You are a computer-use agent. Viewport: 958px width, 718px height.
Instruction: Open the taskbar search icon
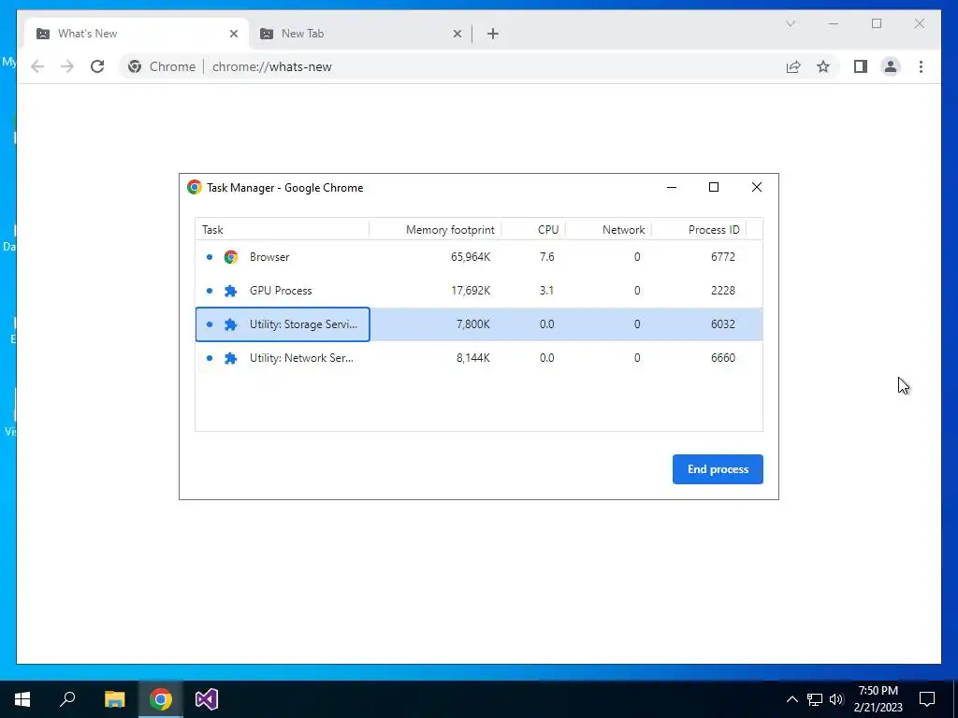(67, 699)
